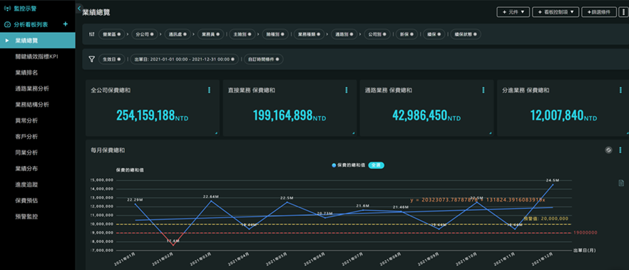The height and width of the screenshot is (270, 629).
Task: Toggle the 續保 chip
Action: (x=434, y=34)
